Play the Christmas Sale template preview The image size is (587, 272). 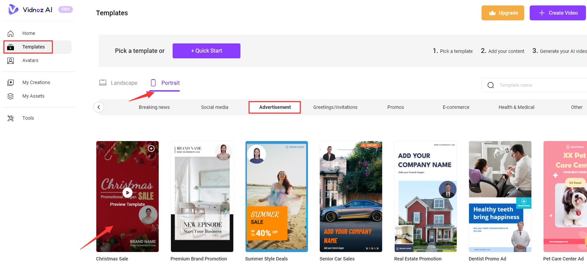click(128, 193)
